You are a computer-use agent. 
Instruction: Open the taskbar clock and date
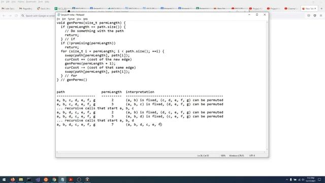[x=311, y=179]
